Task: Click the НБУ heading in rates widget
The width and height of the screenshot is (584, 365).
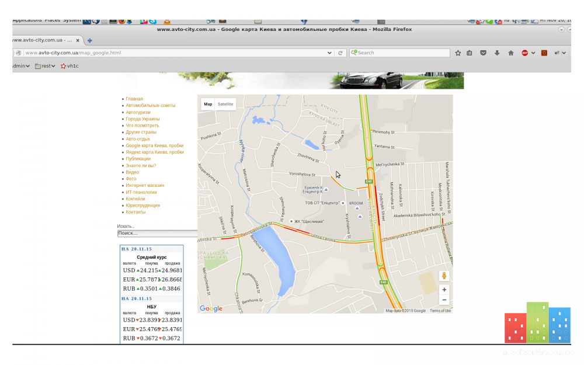Action: coord(152,307)
